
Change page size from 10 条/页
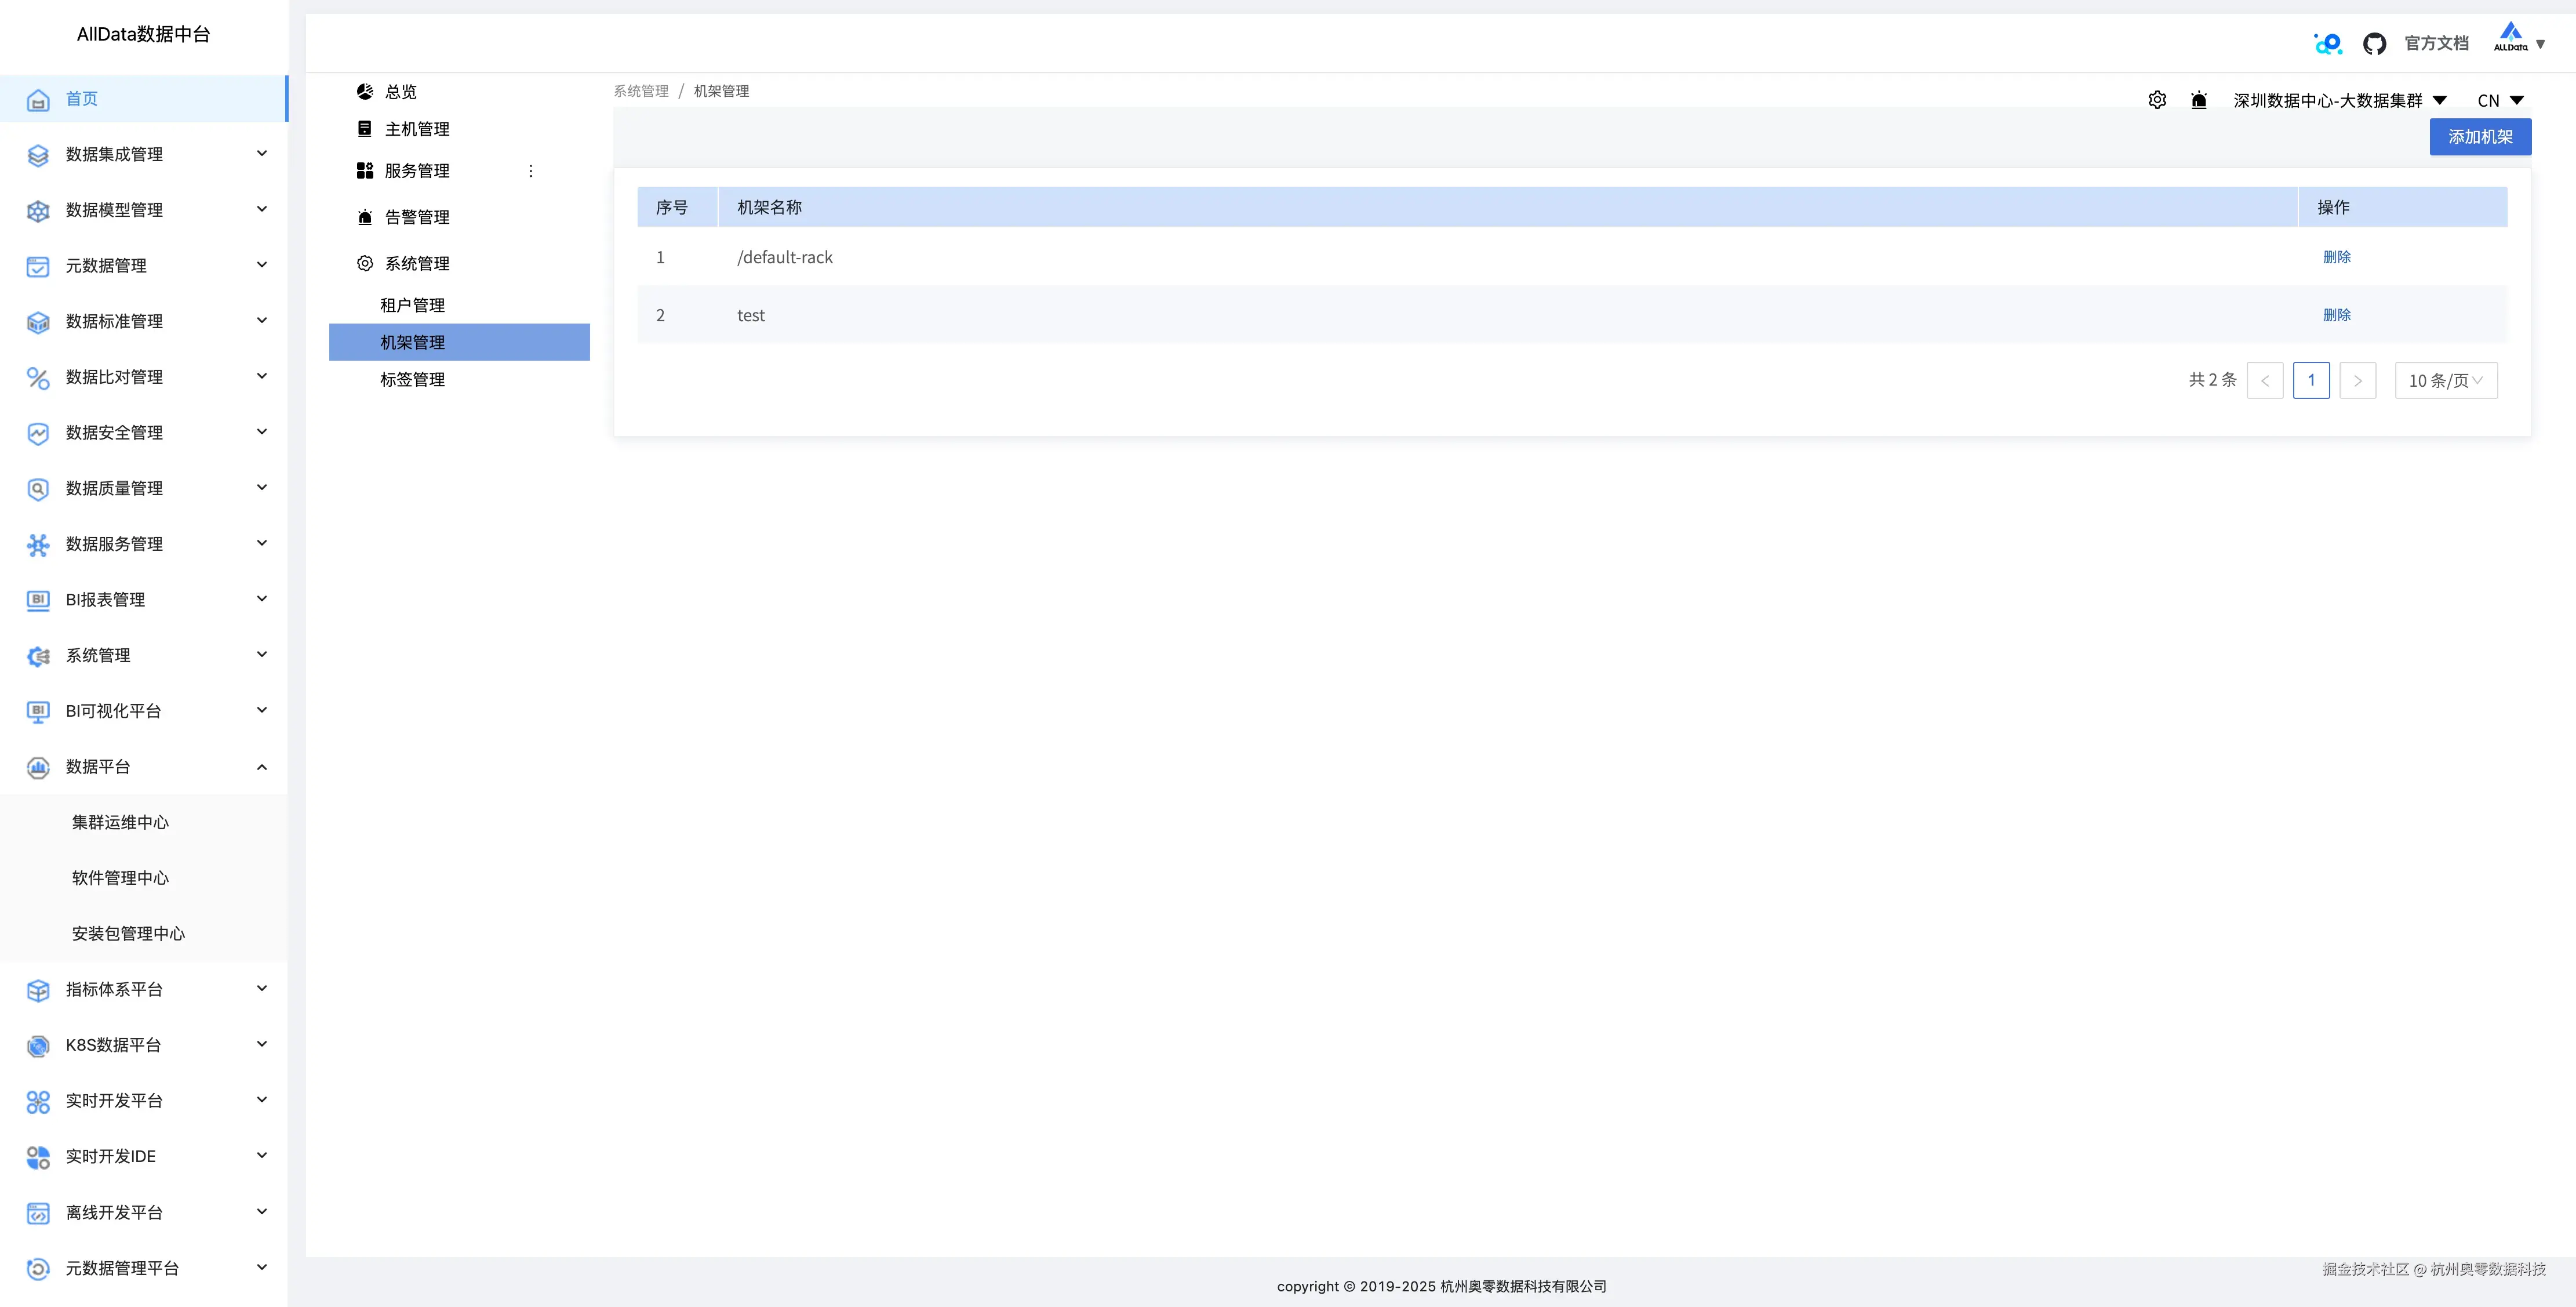point(2445,380)
